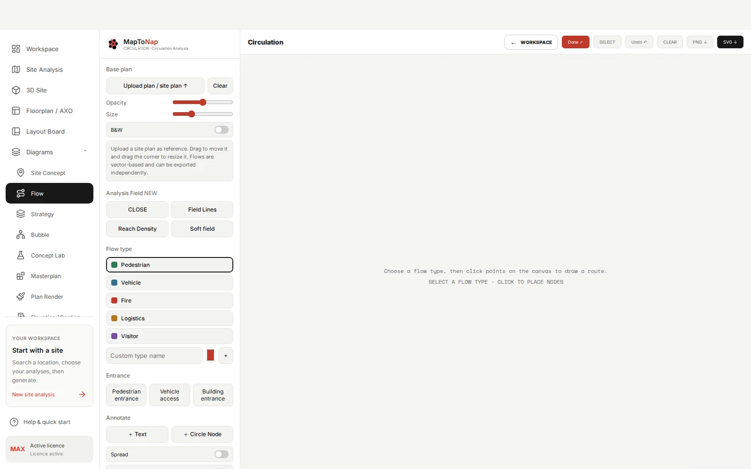Image resolution: width=751 pixels, height=469 pixels.
Task: Open the SVG export button
Action: click(x=730, y=42)
